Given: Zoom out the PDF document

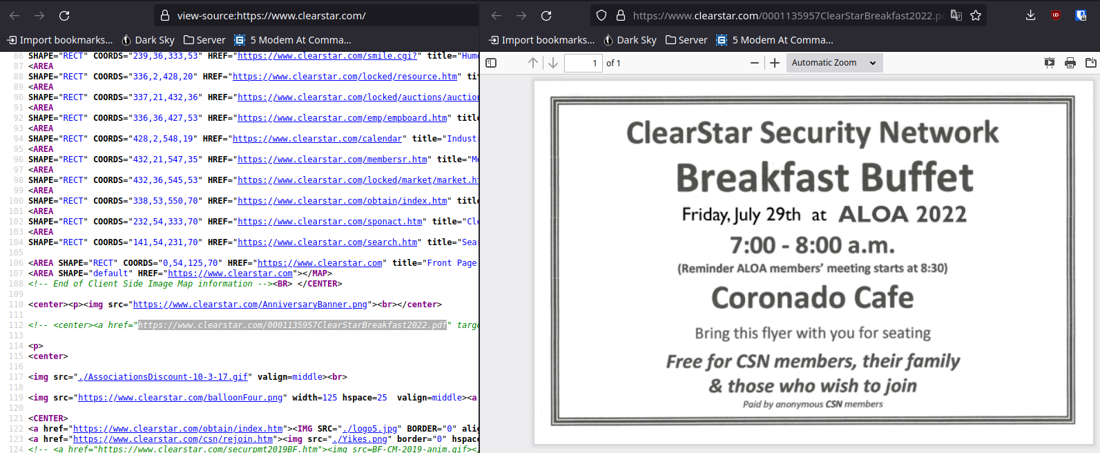Looking at the screenshot, I should coord(755,63).
